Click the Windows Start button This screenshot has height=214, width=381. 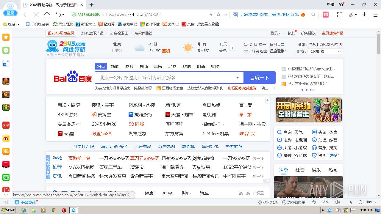pyautogui.click(x=8, y=210)
